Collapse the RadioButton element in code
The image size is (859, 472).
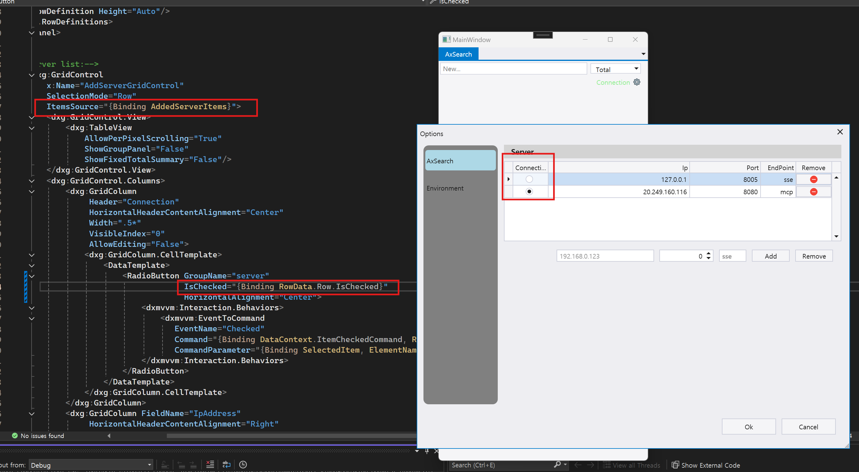[x=32, y=276]
